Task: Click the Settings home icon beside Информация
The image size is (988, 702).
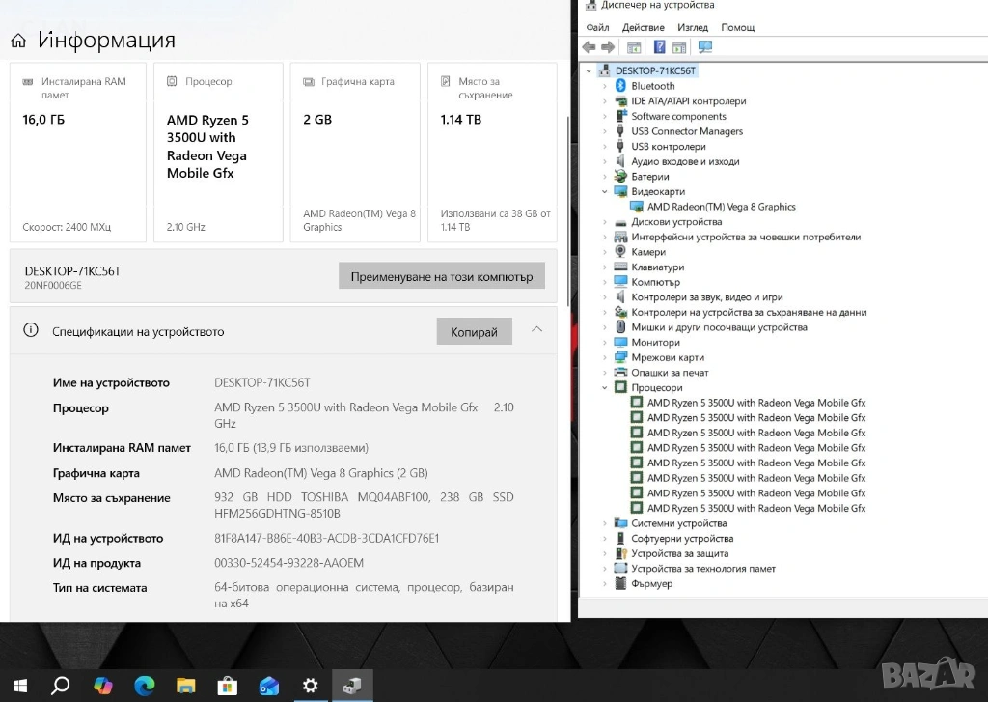Action: click(x=18, y=41)
